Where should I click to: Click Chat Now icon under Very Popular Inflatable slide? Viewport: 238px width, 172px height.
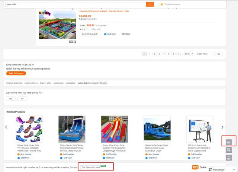[19, 158]
